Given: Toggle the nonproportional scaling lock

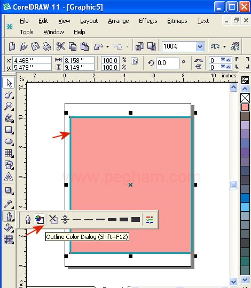Looking at the screenshot, I should pos(135,61).
